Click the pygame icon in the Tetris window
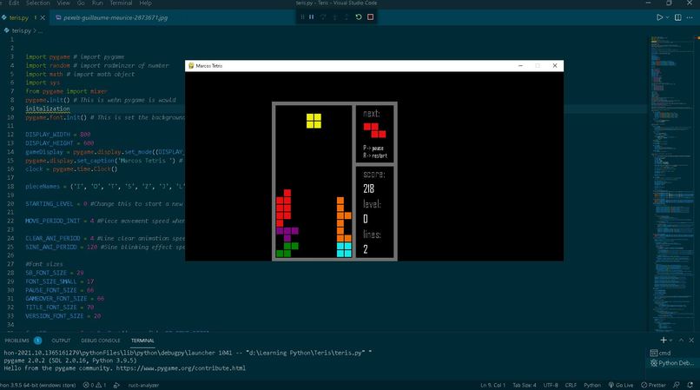The height and width of the screenshot is (390, 700). pyautogui.click(x=191, y=66)
